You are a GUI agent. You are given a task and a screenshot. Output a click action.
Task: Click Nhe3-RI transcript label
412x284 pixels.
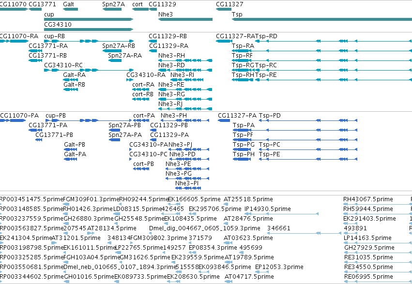coord(183,75)
